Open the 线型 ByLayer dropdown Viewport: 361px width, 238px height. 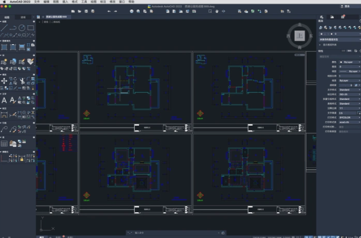coord(350,71)
